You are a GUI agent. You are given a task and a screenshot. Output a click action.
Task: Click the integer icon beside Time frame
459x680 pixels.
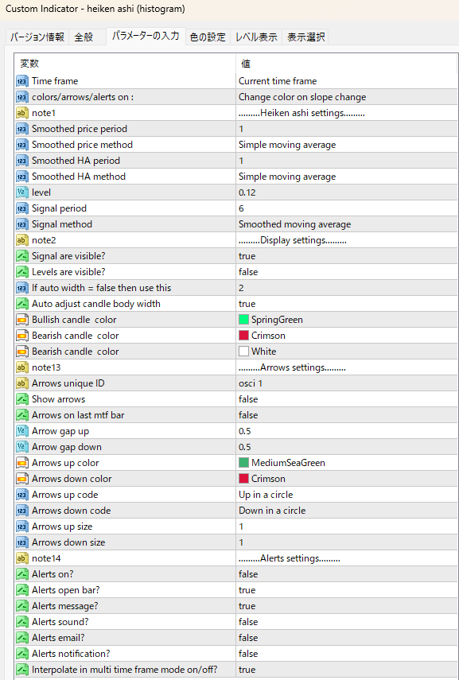coord(22,81)
